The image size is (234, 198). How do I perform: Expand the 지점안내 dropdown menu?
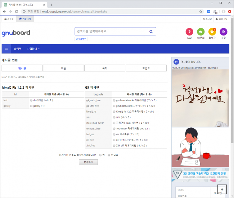point(33,49)
